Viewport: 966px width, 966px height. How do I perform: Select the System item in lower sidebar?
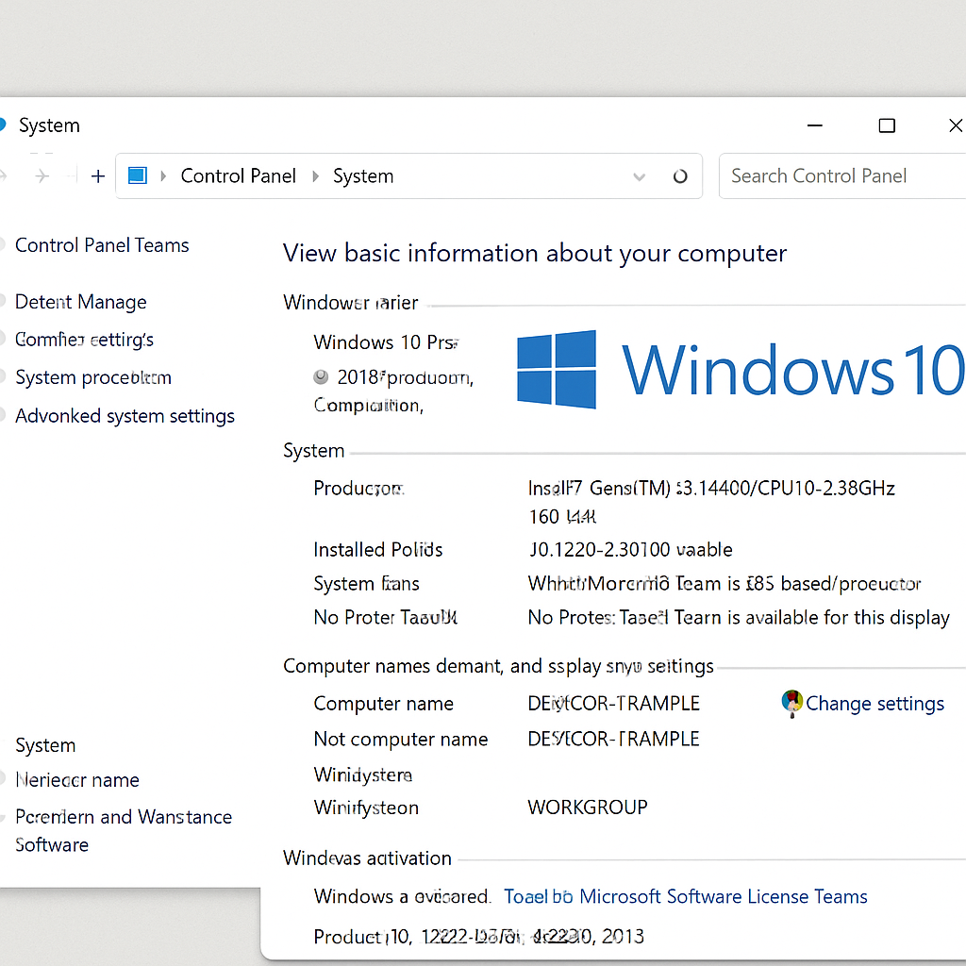tap(45, 745)
